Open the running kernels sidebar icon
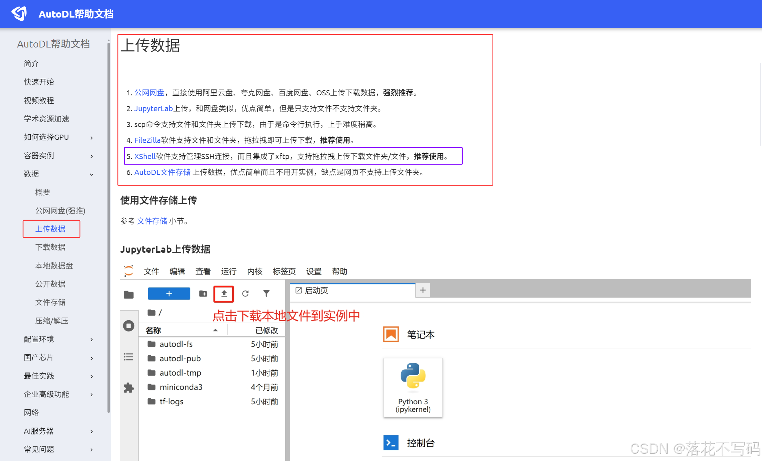The width and height of the screenshot is (762, 461). 128,326
